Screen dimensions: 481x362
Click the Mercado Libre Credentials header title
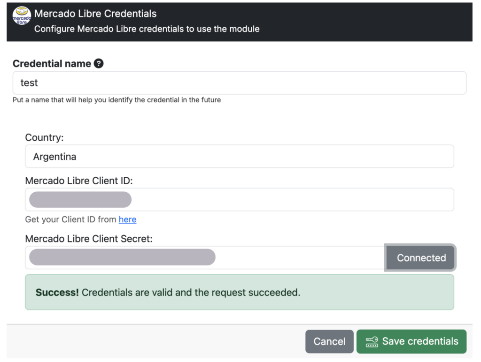(95, 14)
